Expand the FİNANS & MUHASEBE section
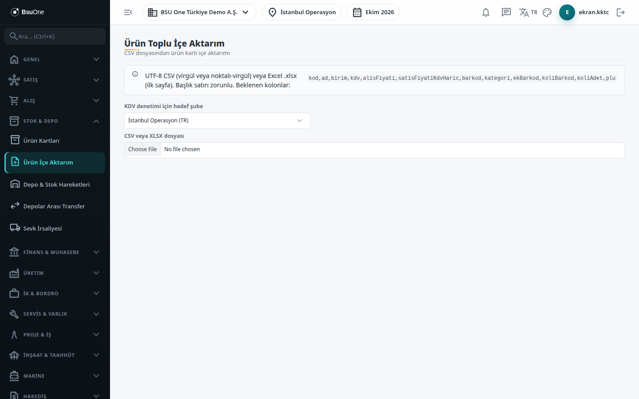This screenshot has width=639, height=399. [55, 252]
